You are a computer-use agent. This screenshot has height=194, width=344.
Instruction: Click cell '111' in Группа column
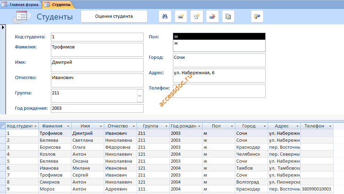pos(153,189)
